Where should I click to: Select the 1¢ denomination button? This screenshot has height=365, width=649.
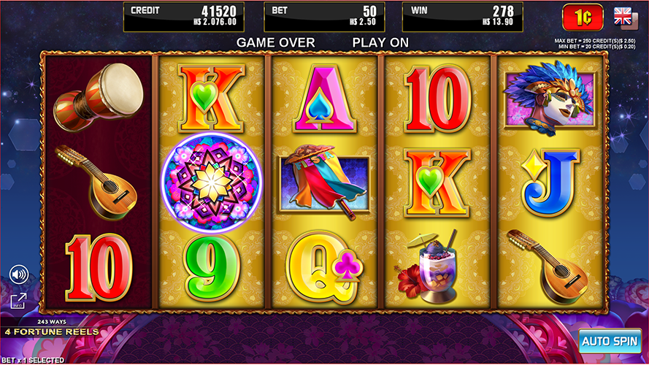583,18
